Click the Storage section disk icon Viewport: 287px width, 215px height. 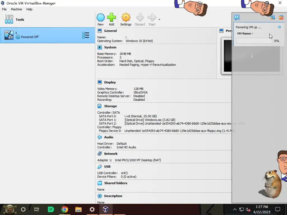(x=99, y=106)
